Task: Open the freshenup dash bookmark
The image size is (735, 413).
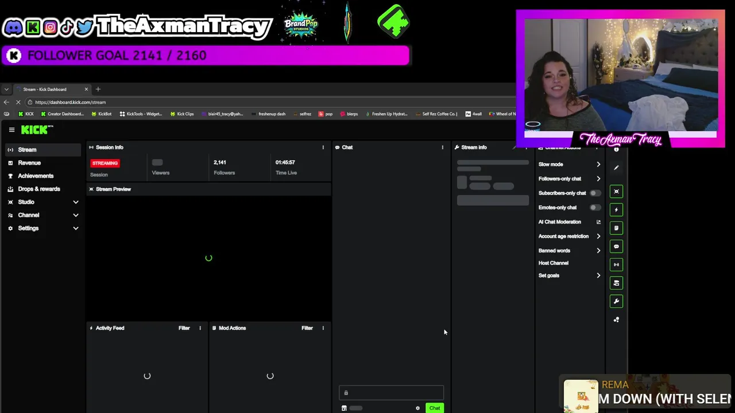Action: click(269, 114)
